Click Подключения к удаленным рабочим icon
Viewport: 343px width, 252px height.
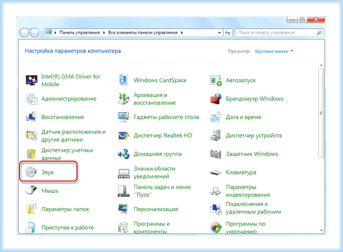tap(216, 209)
